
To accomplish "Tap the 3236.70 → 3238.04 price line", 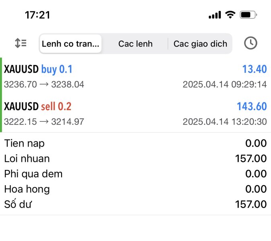I will click(44, 84).
